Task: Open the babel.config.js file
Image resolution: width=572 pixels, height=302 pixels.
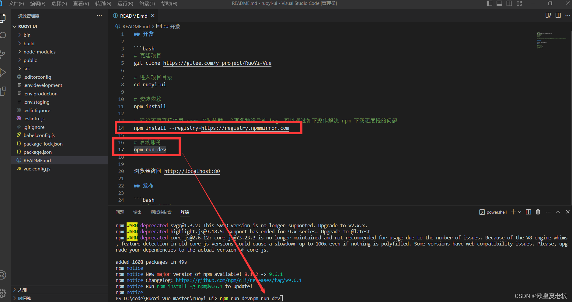Action: tap(59, 135)
